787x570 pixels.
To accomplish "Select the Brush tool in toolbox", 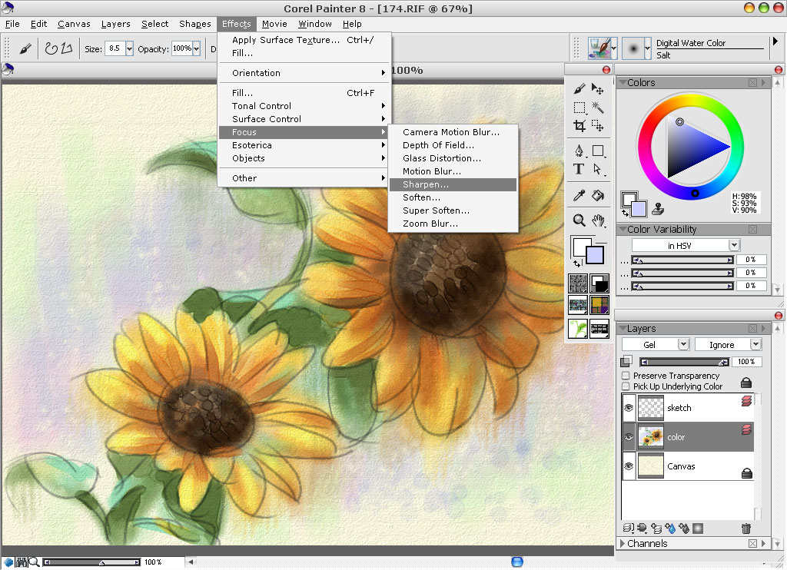I will (x=579, y=89).
